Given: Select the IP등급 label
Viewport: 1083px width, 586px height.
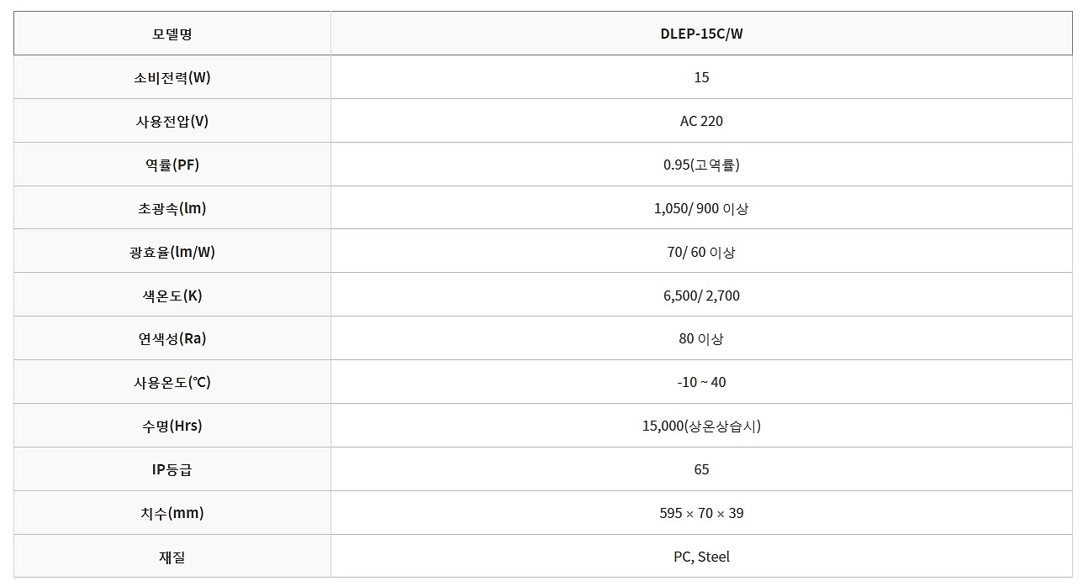Looking at the screenshot, I should coord(172,470).
